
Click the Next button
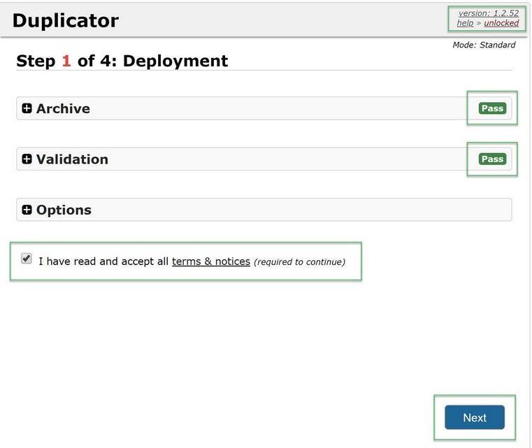[x=474, y=417]
